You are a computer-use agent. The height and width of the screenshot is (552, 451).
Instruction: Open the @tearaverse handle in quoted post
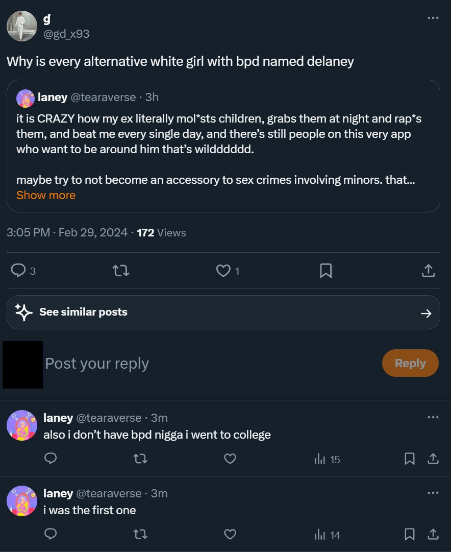[103, 97]
